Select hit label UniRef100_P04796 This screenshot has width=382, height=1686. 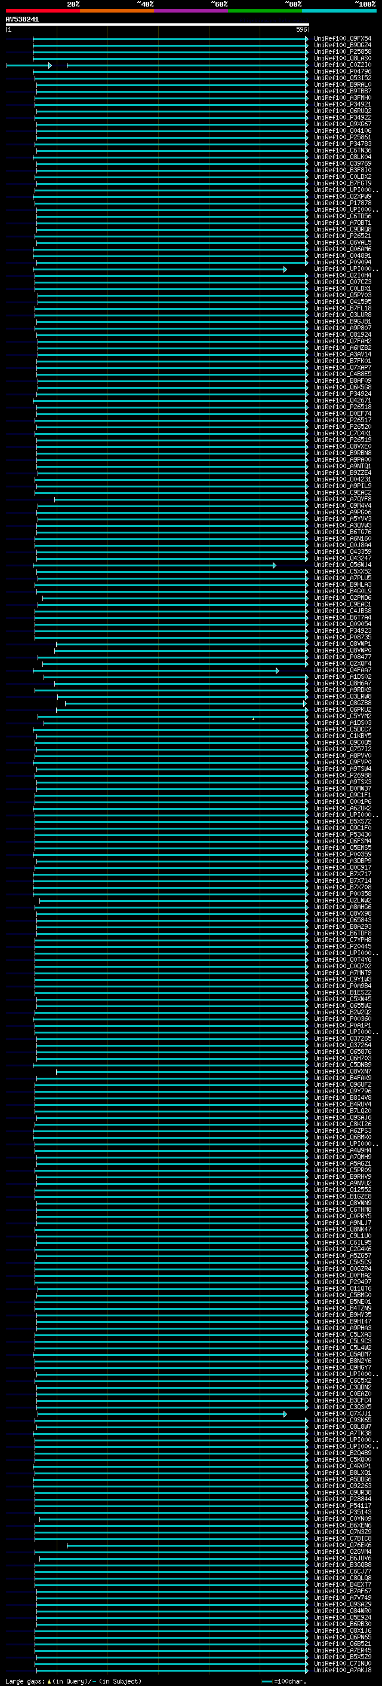click(x=343, y=71)
